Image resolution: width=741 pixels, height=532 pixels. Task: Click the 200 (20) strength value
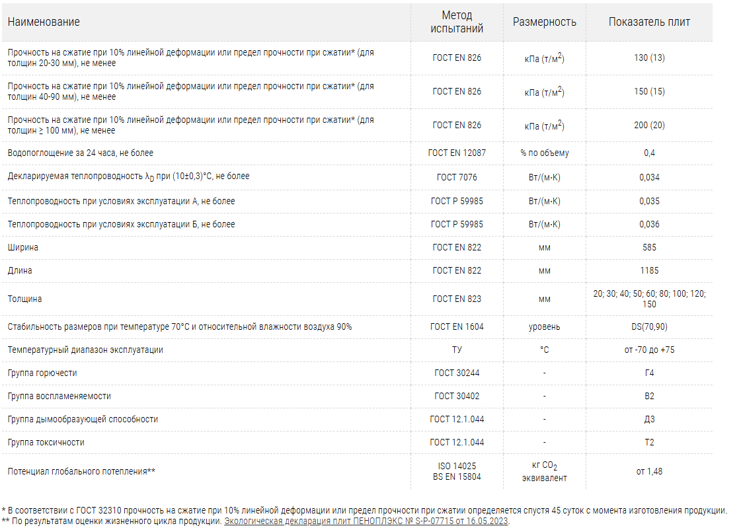tap(649, 125)
